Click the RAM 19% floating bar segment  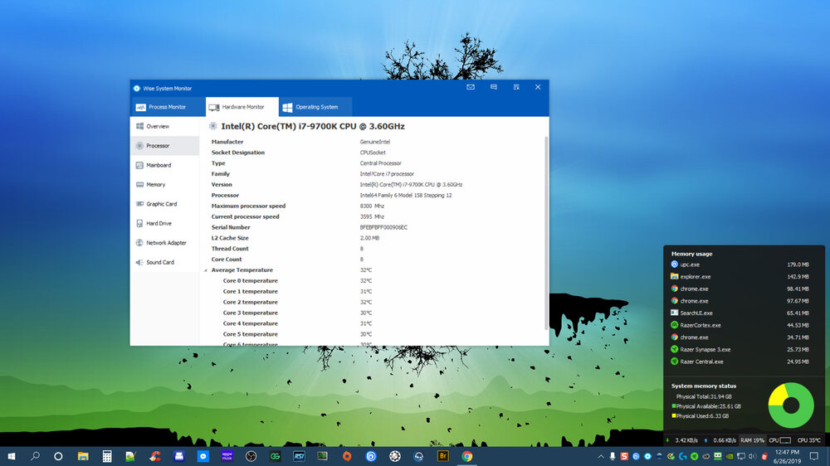click(752, 440)
